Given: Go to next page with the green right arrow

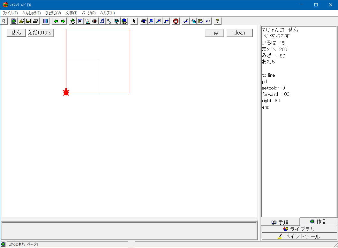Looking at the screenshot, I should pyautogui.click(x=63, y=21).
